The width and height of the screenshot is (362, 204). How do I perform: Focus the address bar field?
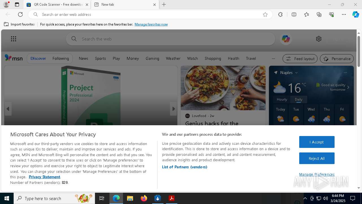150,14
